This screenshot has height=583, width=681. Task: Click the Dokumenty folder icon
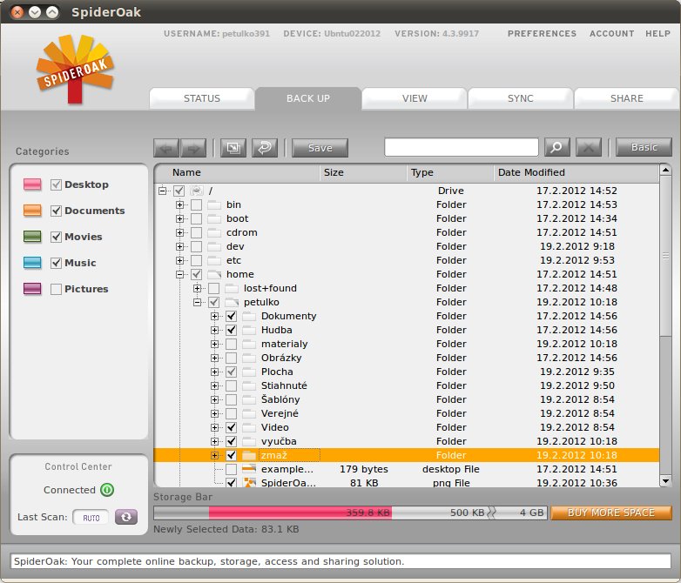(x=249, y=316)
